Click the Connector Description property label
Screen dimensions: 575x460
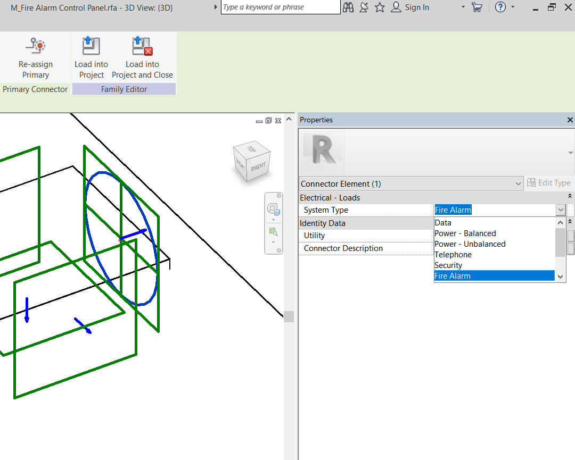[343, 248]
